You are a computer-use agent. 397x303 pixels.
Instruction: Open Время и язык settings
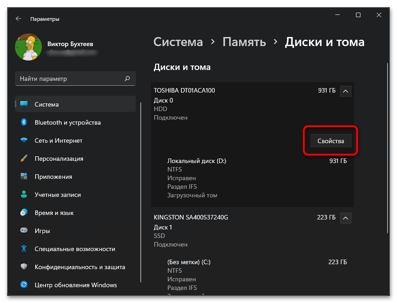54,213
